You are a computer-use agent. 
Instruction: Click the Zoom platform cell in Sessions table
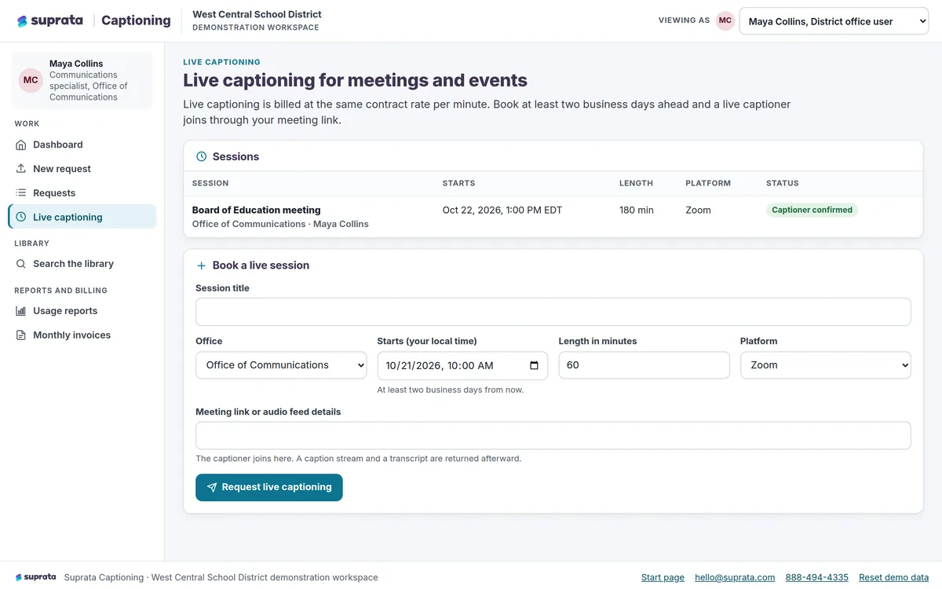(698, 210)
